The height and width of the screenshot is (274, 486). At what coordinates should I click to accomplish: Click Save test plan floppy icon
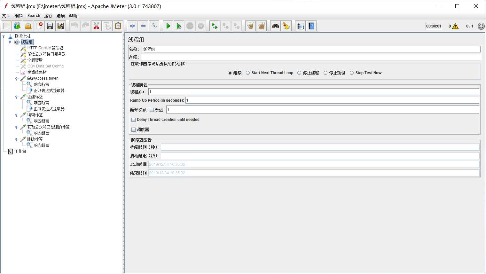click(50, 26)
